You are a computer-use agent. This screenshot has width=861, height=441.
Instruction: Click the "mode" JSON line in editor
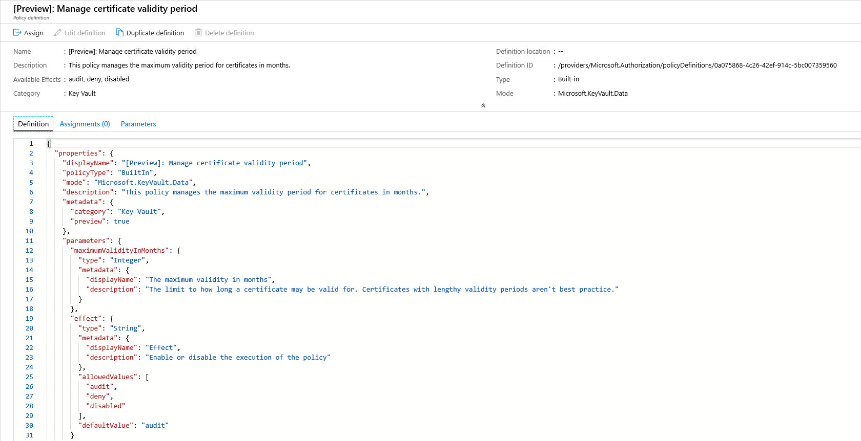point(129,182)
